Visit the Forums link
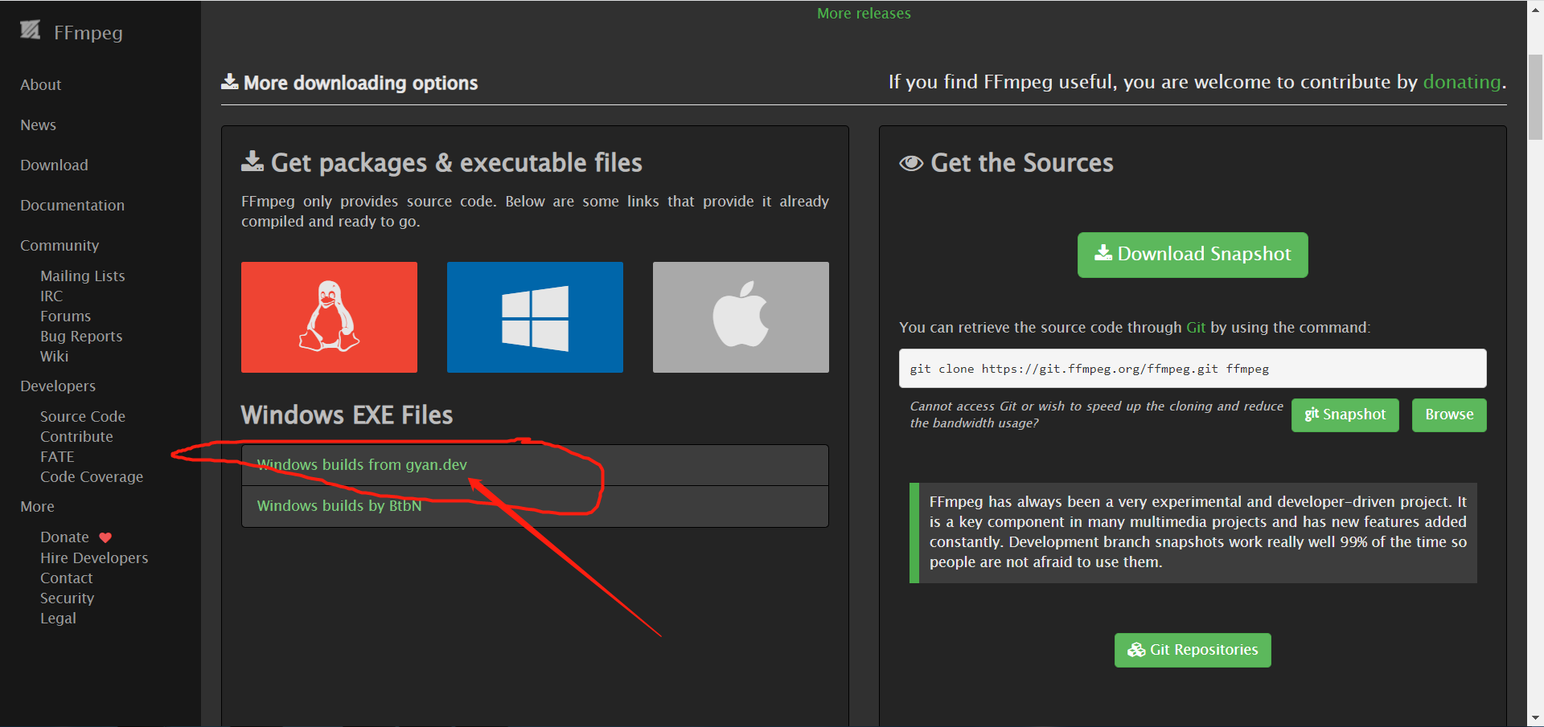 [66, 316]
